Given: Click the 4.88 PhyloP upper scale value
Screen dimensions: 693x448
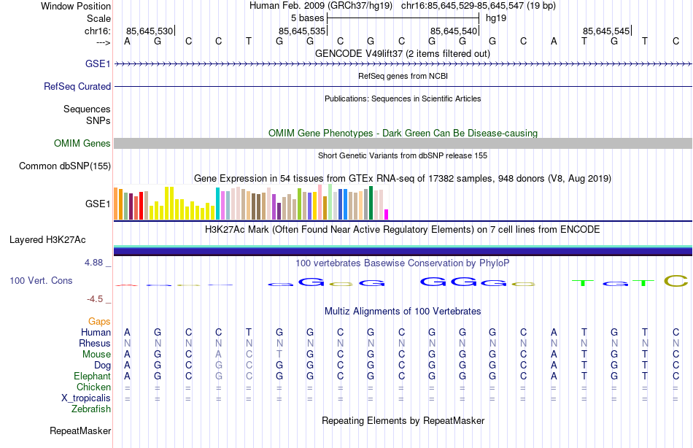Looking at the screenshot, I should [x=94, y=263].
